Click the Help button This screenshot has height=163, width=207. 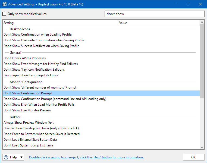(13, 157)
